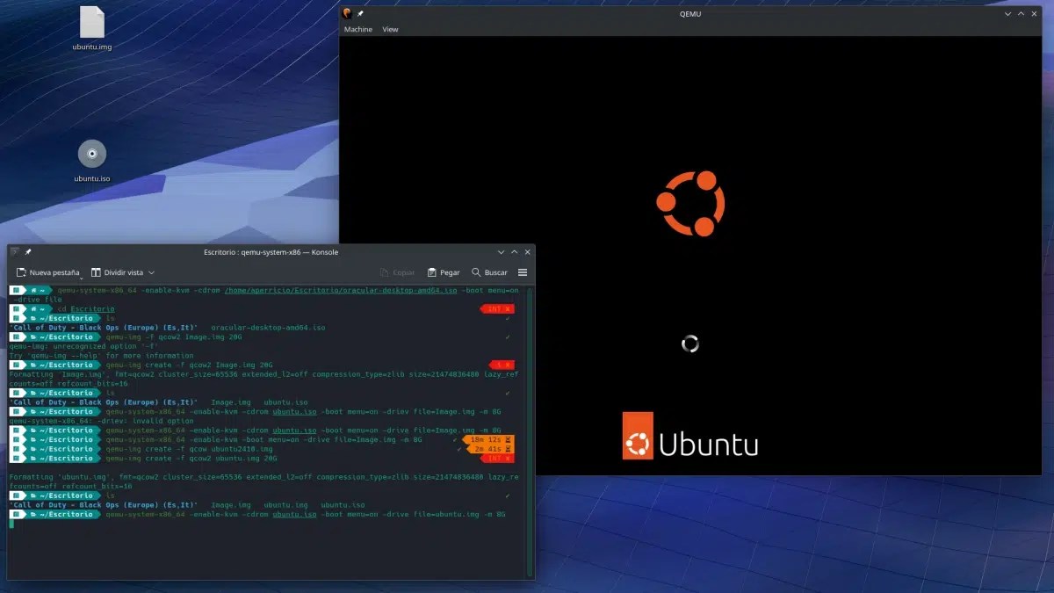Toggle the pin icon in QEMU titlebar
The image size is (1054, 593).
[x=360, y=13]
